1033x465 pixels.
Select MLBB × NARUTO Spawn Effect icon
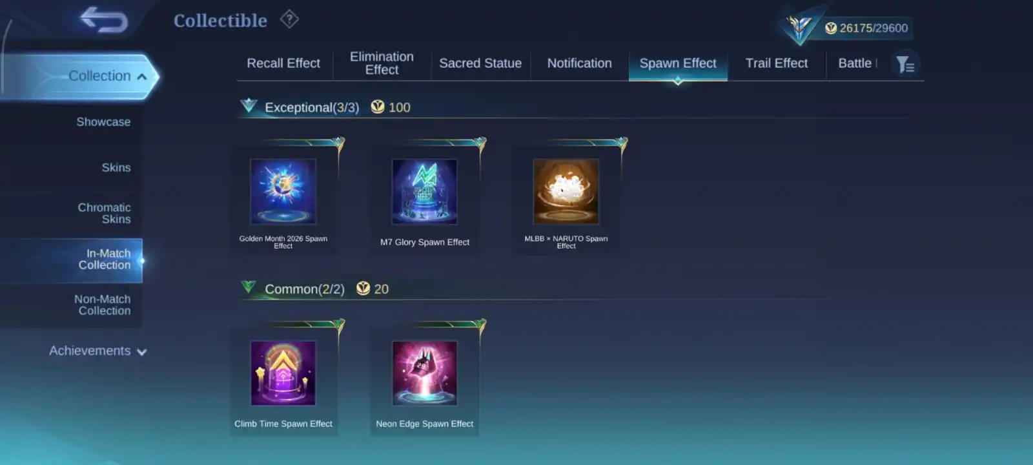566,192
